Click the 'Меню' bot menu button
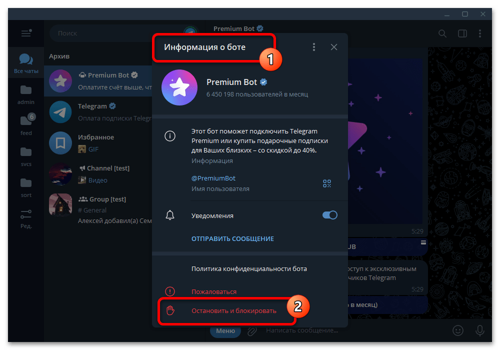The width and height of the screenshot is (500, 350). pyautogui.click(x=225, y=331)
